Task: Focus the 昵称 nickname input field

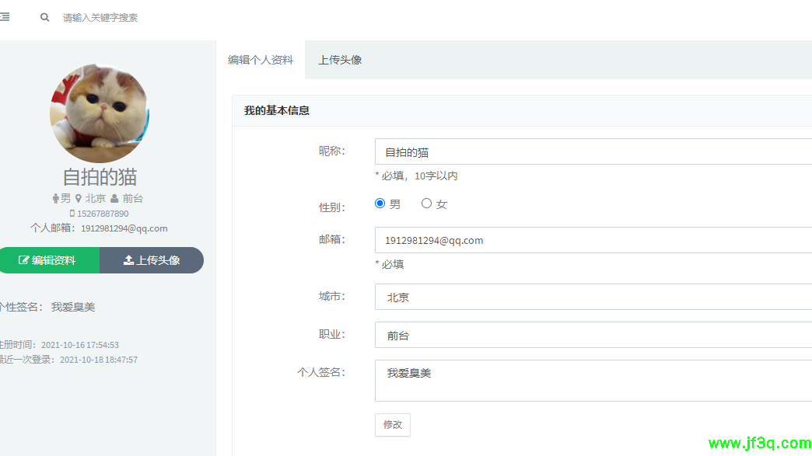Action: (593, 152)
